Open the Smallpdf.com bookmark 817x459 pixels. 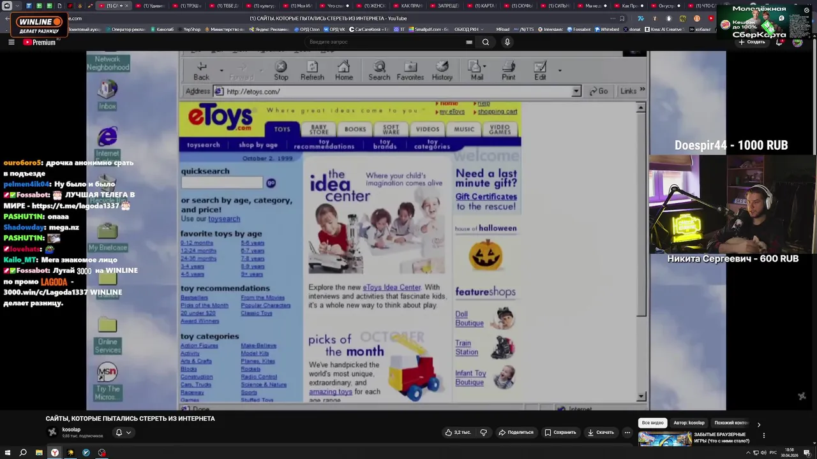pyautogui.click(x=428, y=29)
